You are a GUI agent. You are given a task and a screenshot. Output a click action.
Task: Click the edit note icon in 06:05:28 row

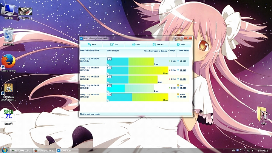coord(108,83)
